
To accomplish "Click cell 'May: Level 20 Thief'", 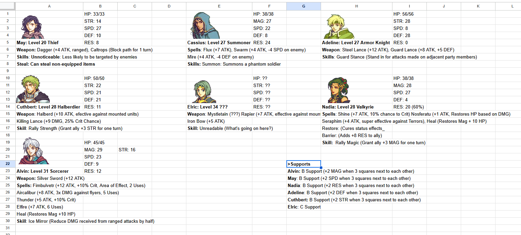I will (x=49, y=43).
